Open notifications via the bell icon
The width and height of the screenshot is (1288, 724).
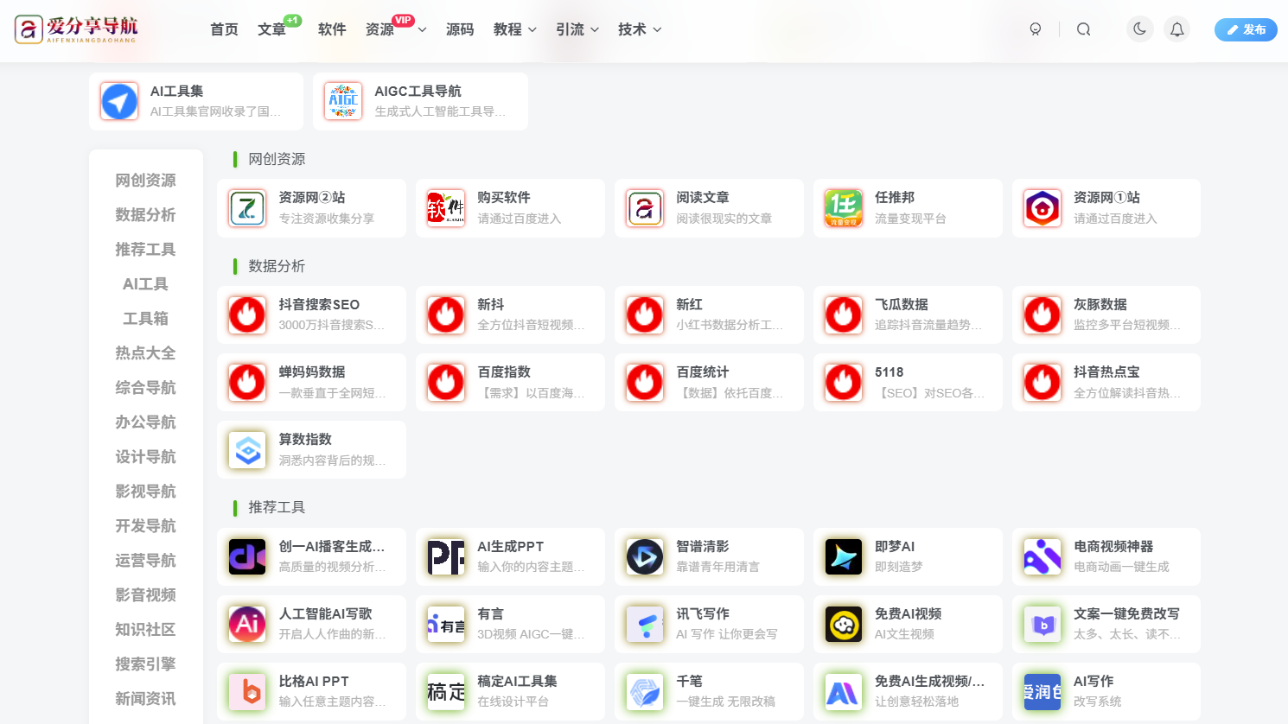click(1176, 29)
